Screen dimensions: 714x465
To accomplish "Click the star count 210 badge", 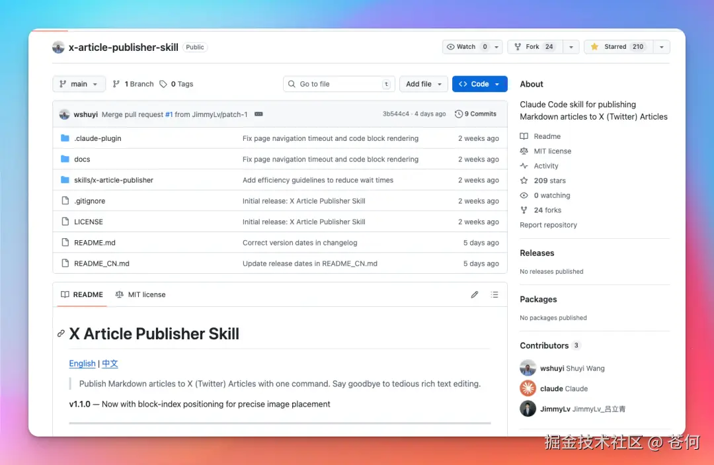I will (x=638, y=47).
